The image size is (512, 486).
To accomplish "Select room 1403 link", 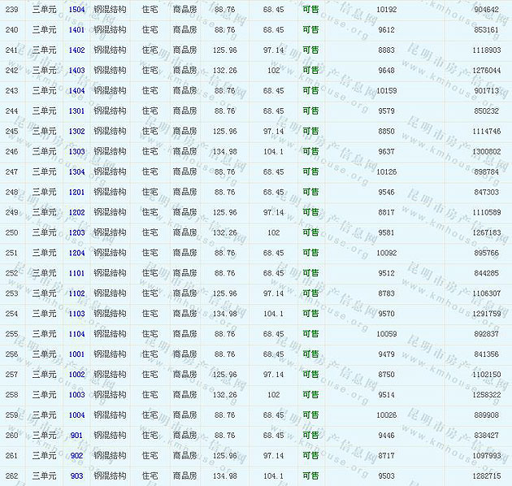I will point(76,71).
